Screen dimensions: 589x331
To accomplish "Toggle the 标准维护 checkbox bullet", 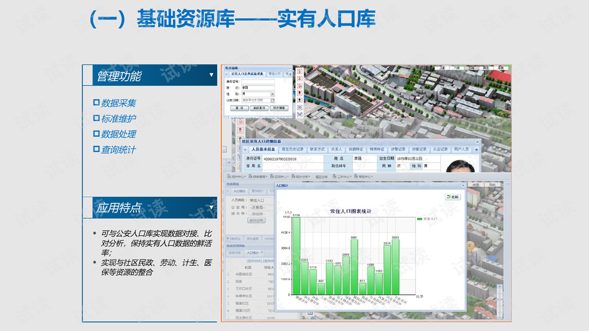I will [x=96, y=118].
